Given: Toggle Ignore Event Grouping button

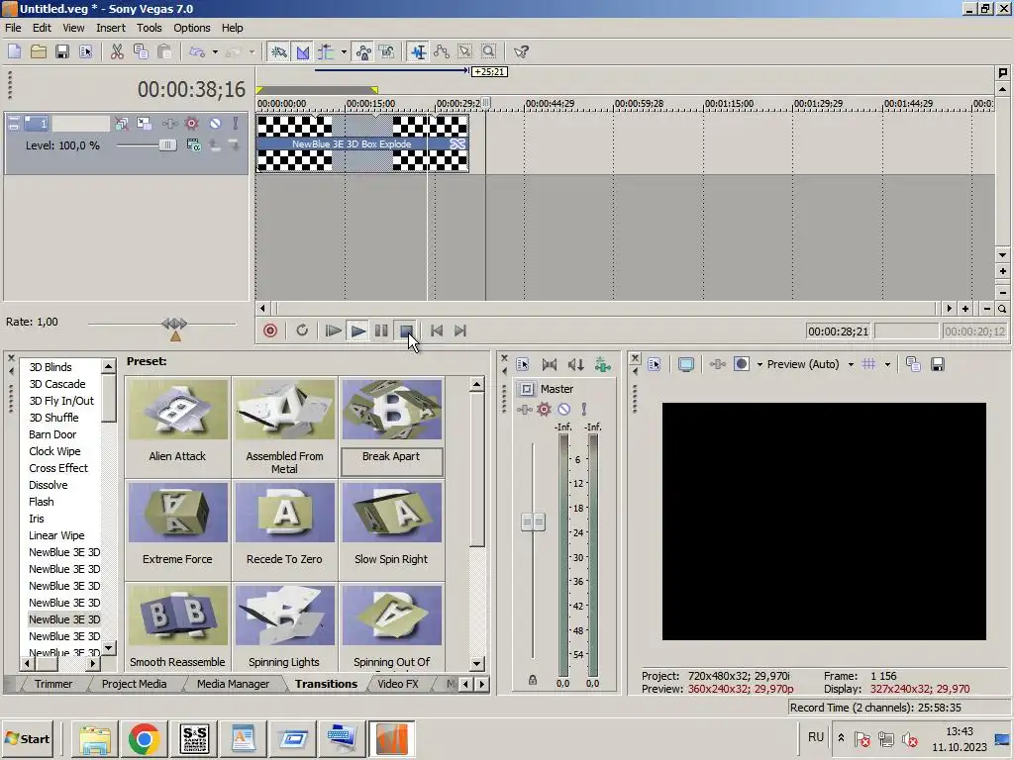Looking at the screenshot, I should [x=387, y=51].
